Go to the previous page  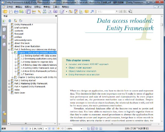[26, 128]
